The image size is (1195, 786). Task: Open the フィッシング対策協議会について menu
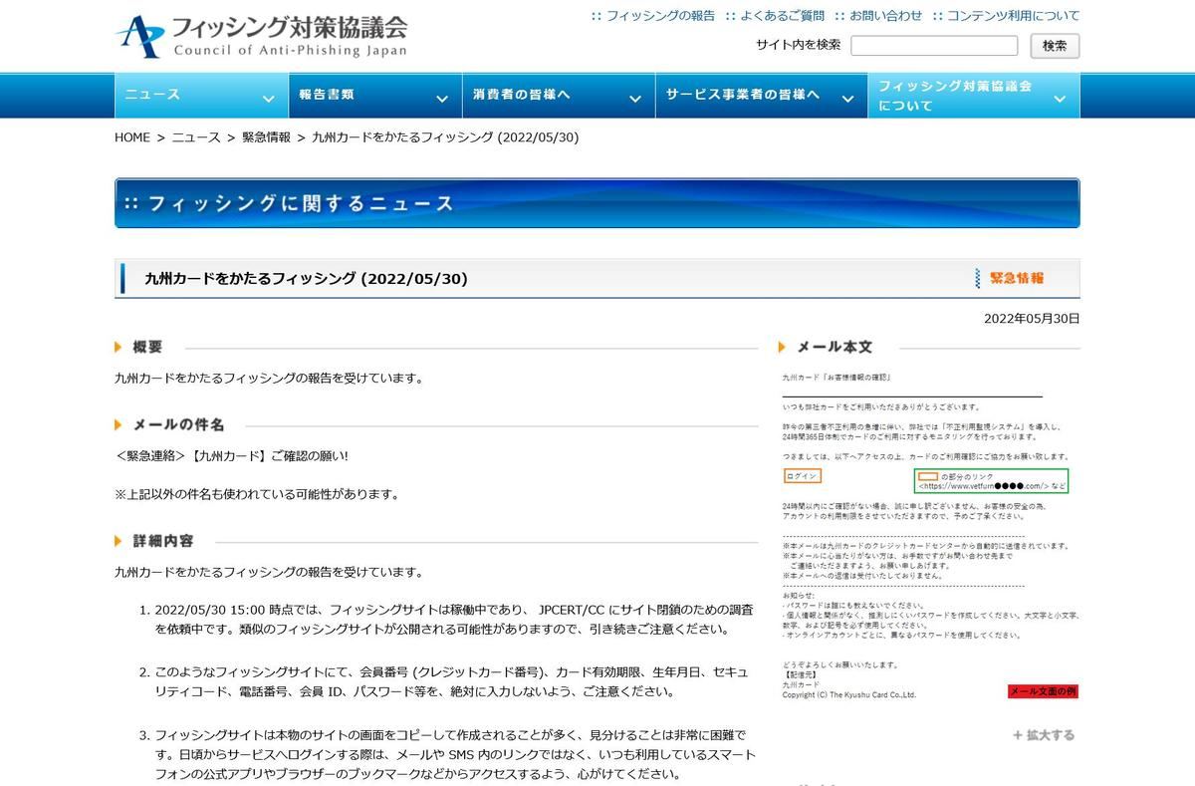click(974, 96)
